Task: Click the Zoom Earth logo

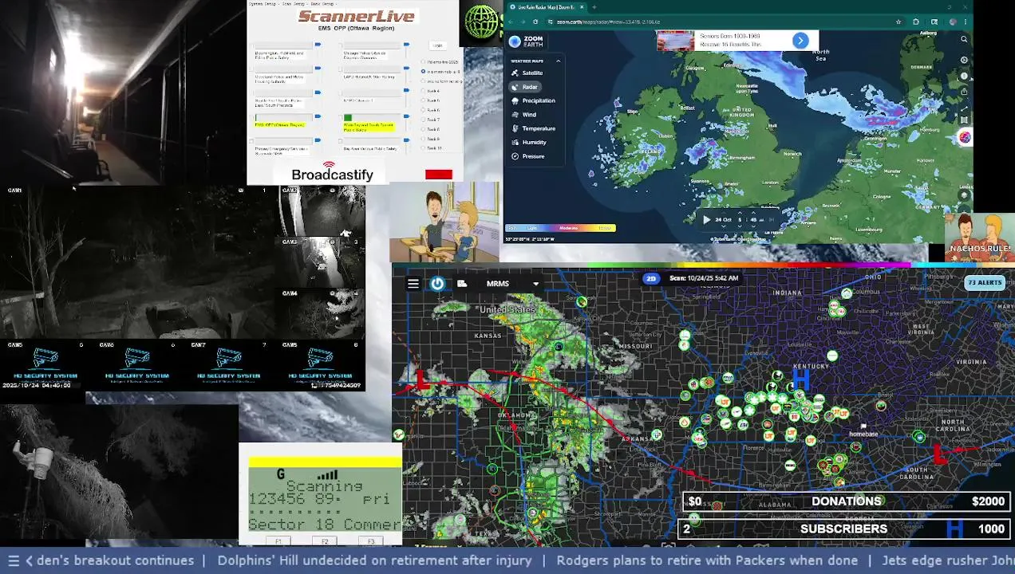Action: tap(527, 42)
